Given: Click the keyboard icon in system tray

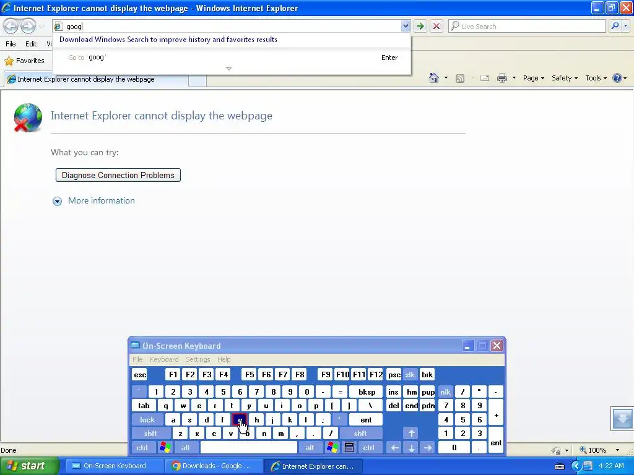Looking at the screenshot, I should [x=560, y=466].
